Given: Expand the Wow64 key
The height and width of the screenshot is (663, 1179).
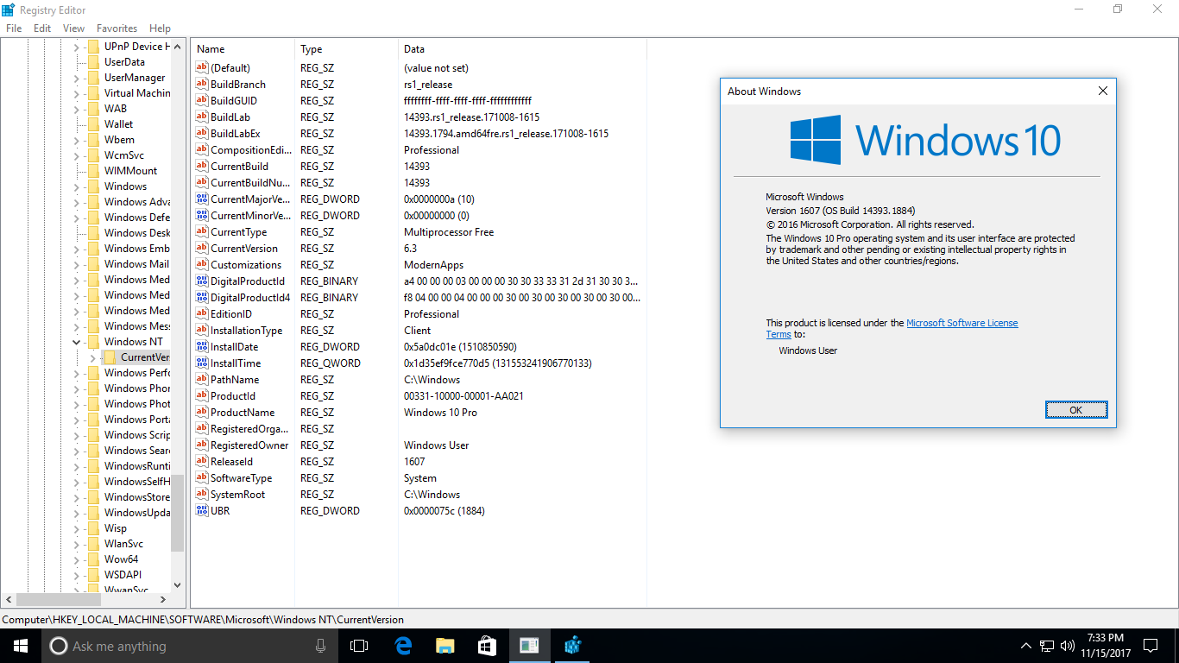Looking at the screenshot, I should [x=76, y=559].
